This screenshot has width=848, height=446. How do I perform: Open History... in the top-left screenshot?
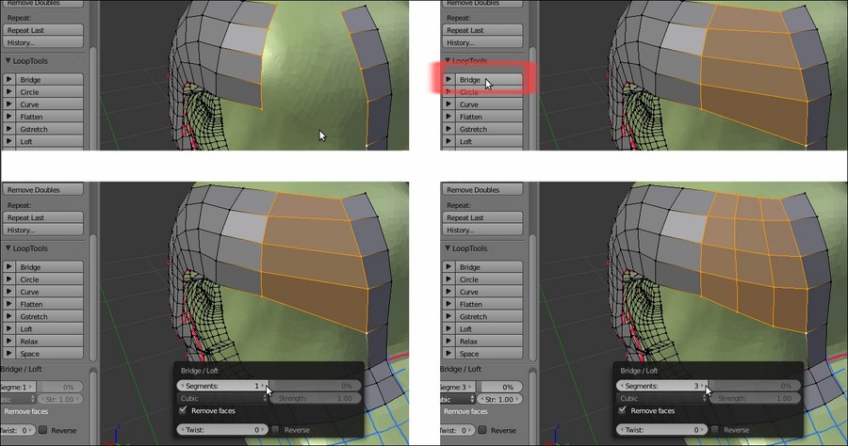coord(43,42)
